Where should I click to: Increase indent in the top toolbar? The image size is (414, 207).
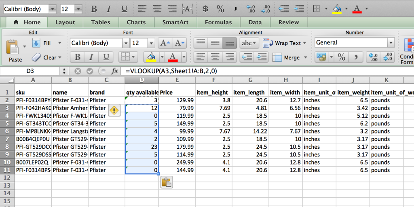[x=299, y=9]
